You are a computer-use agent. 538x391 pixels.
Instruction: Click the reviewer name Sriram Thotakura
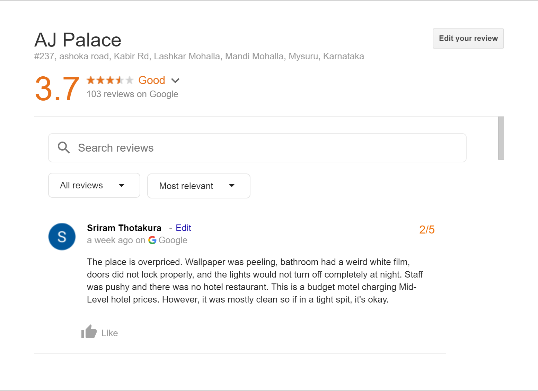click(124, 228)
